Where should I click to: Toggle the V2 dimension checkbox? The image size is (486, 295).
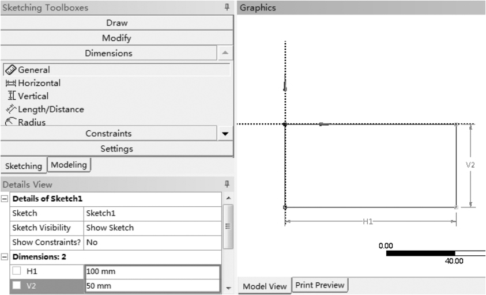(x=17, y=285)
